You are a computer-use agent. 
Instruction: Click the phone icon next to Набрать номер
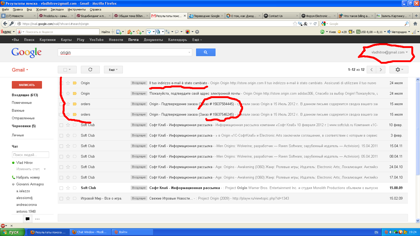point(13,177)
